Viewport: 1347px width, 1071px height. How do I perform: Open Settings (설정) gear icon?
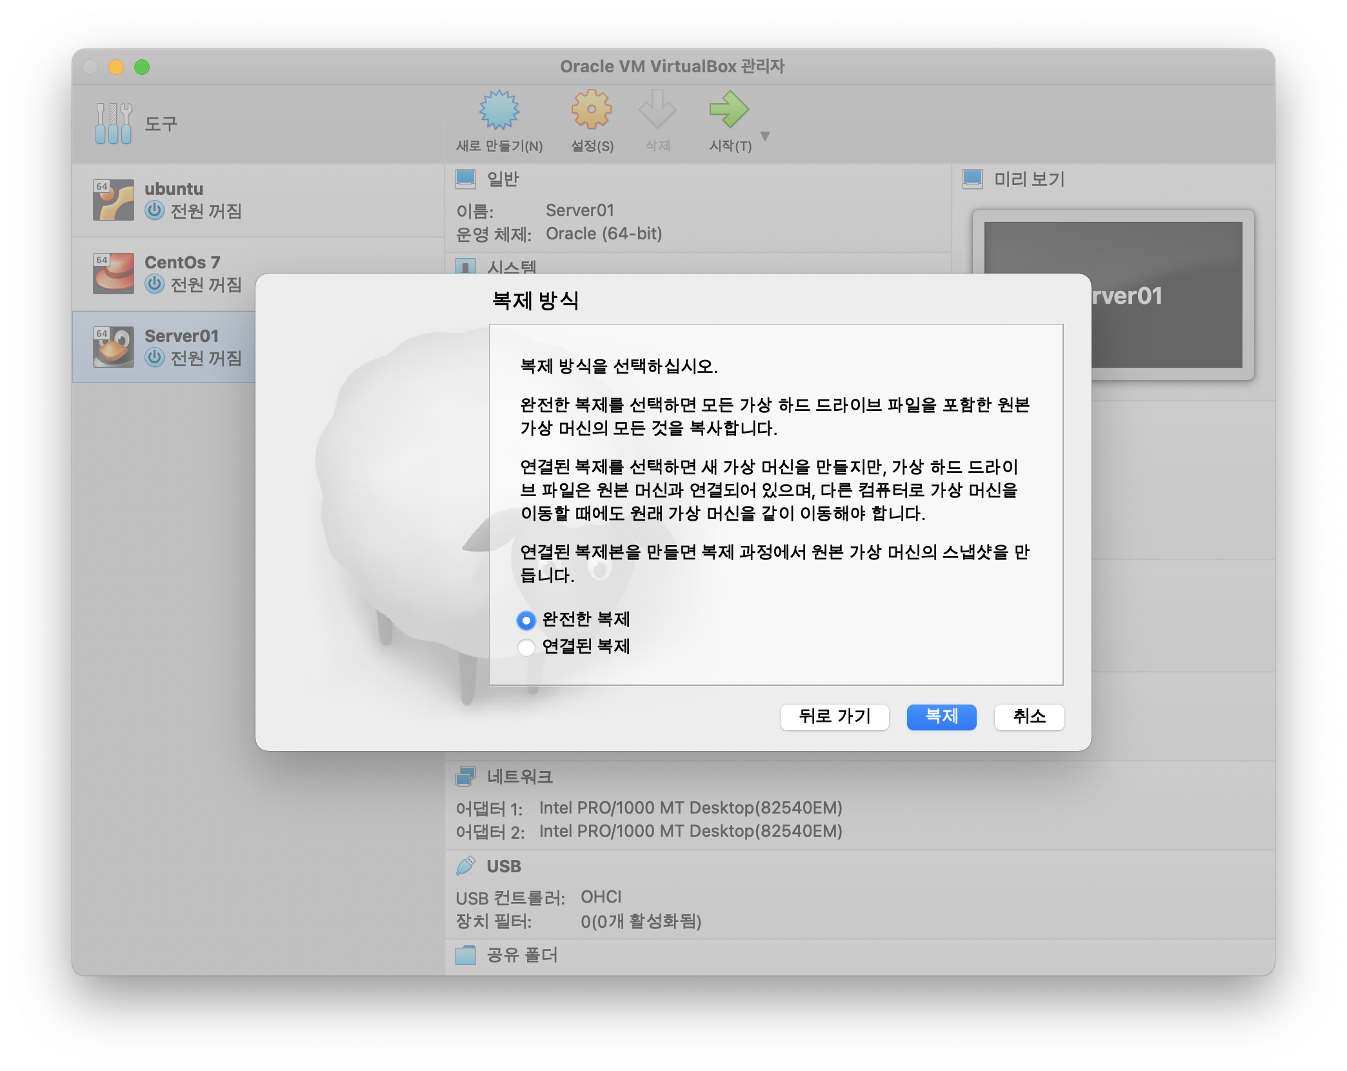(591, 110)
